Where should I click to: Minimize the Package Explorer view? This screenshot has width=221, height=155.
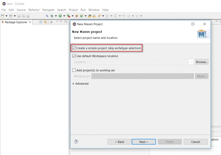click(x=61, y=21)
